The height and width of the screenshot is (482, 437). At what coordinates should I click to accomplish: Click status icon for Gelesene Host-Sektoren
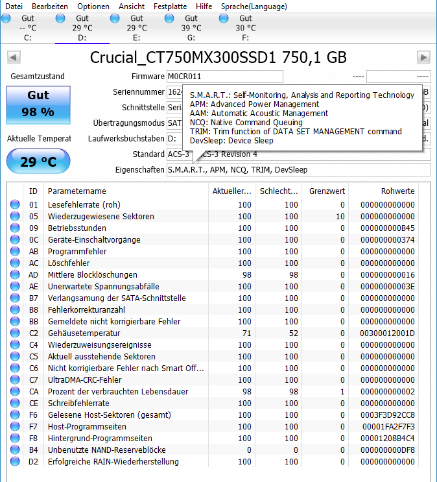[x=15, y=415]
